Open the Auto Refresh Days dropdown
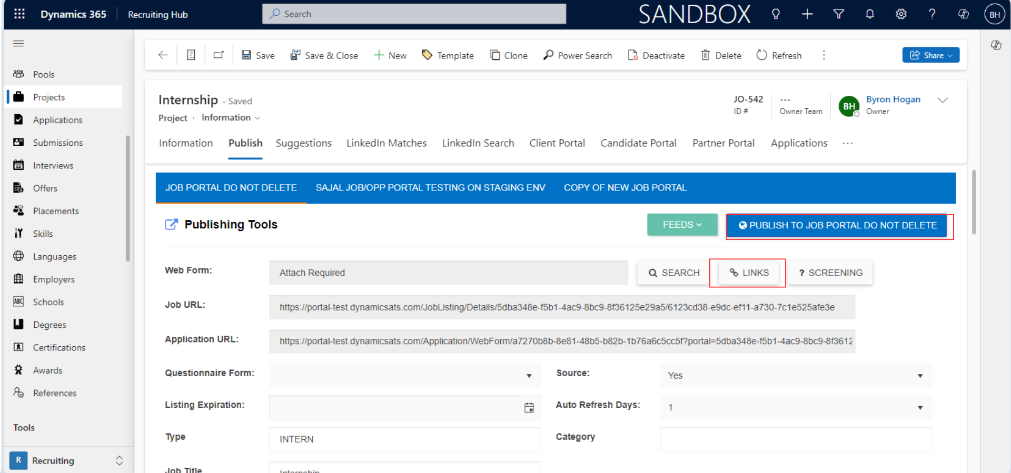 pos(796,407)
